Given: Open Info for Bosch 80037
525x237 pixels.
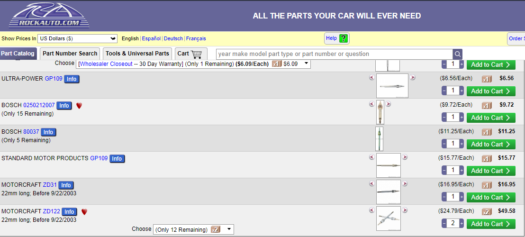Looking at the screenshot, I should (48, 132).
